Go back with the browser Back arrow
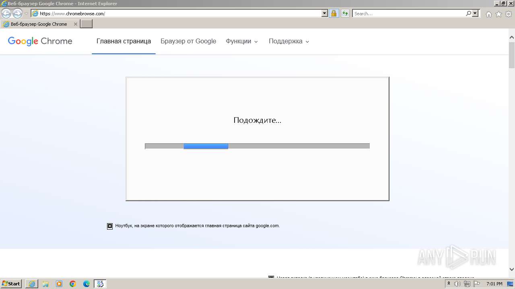The width and height of the screenshot is (515, 289). click(x=6, y=13)
